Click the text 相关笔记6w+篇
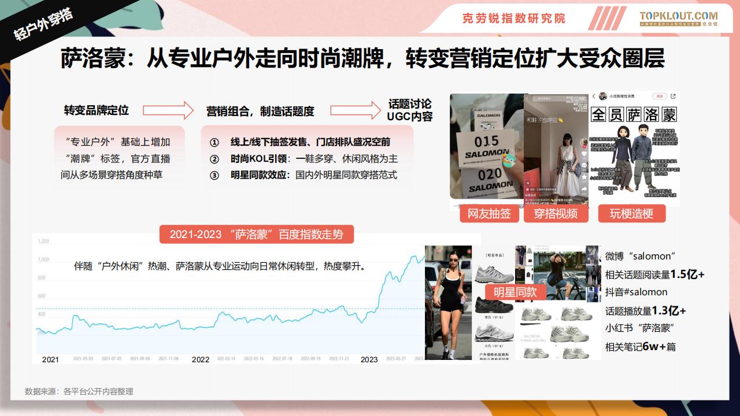Viewport: 740px width, 416px height. point(641,347)
